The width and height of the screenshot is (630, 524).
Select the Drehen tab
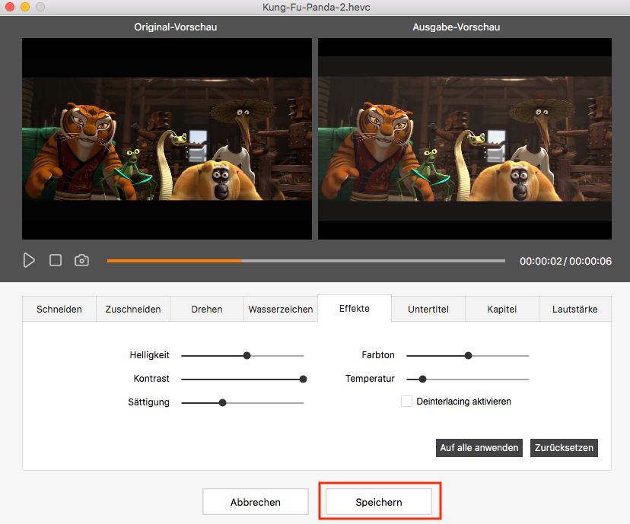tap(207, 310)
